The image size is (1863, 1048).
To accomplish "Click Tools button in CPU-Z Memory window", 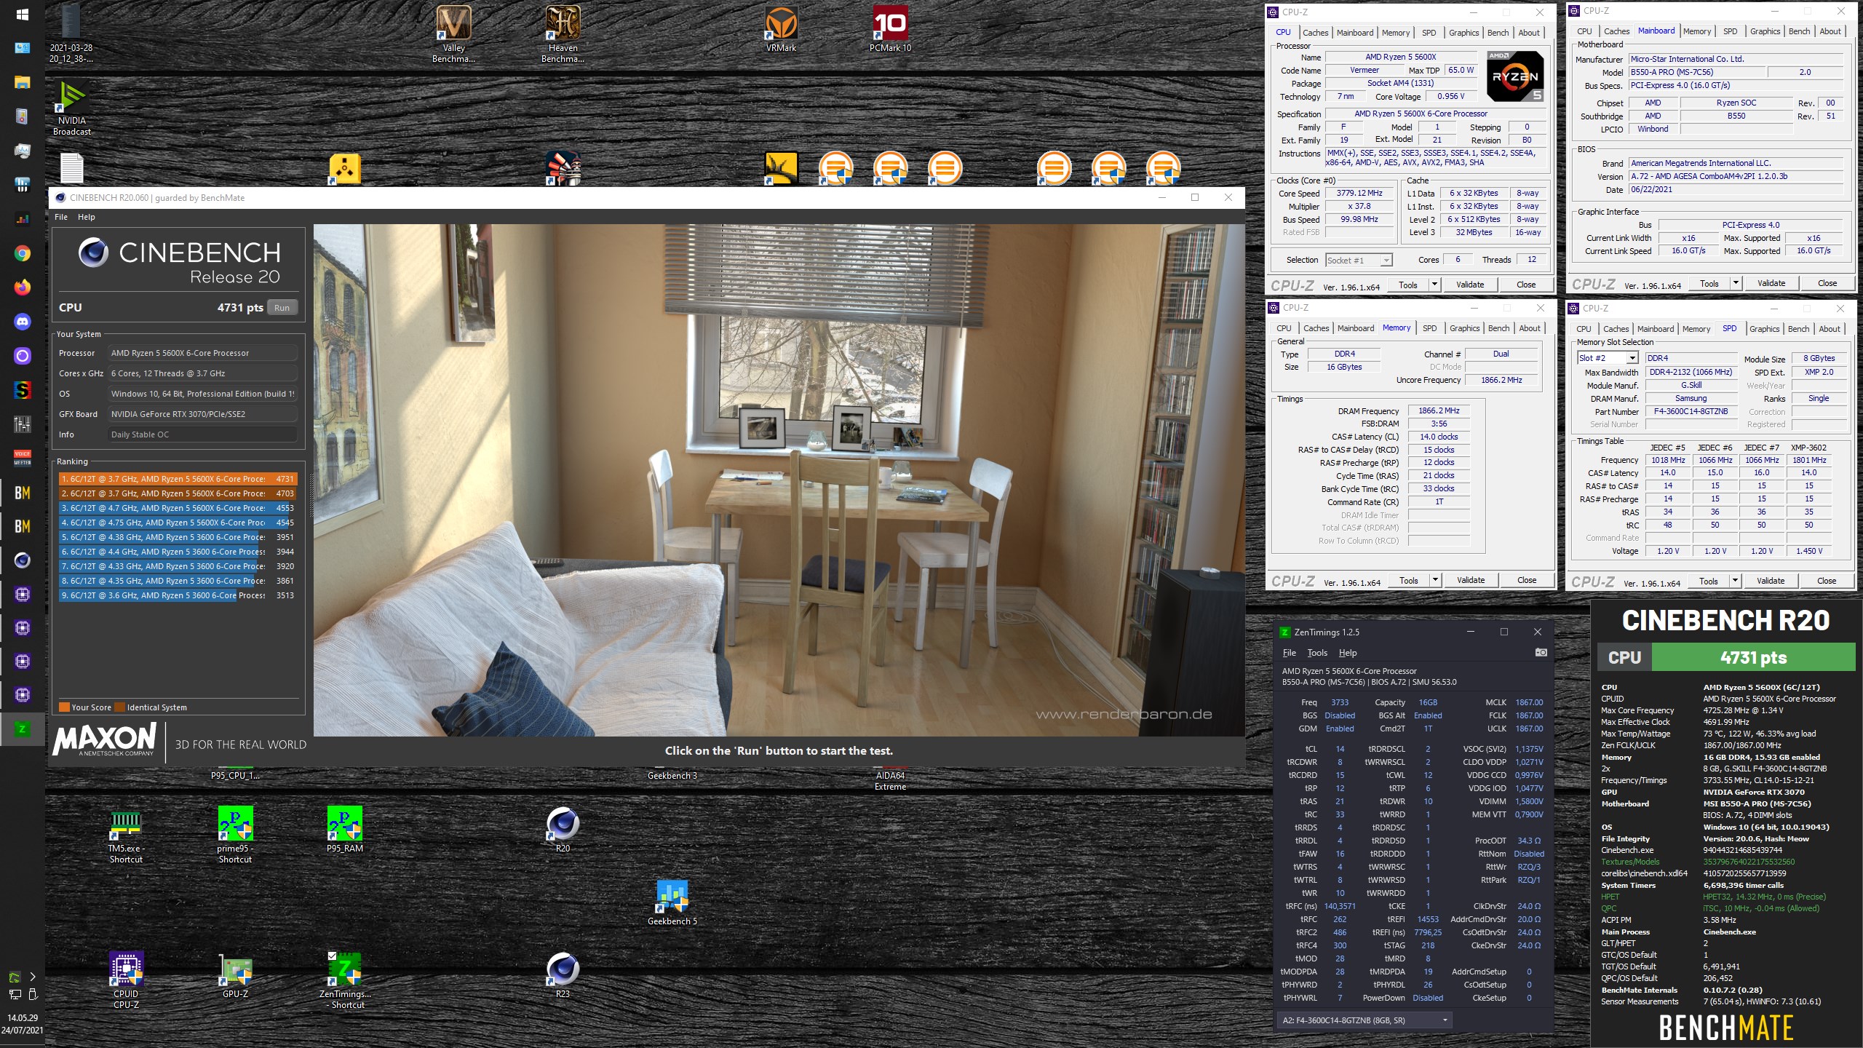I will (1409, 580).
